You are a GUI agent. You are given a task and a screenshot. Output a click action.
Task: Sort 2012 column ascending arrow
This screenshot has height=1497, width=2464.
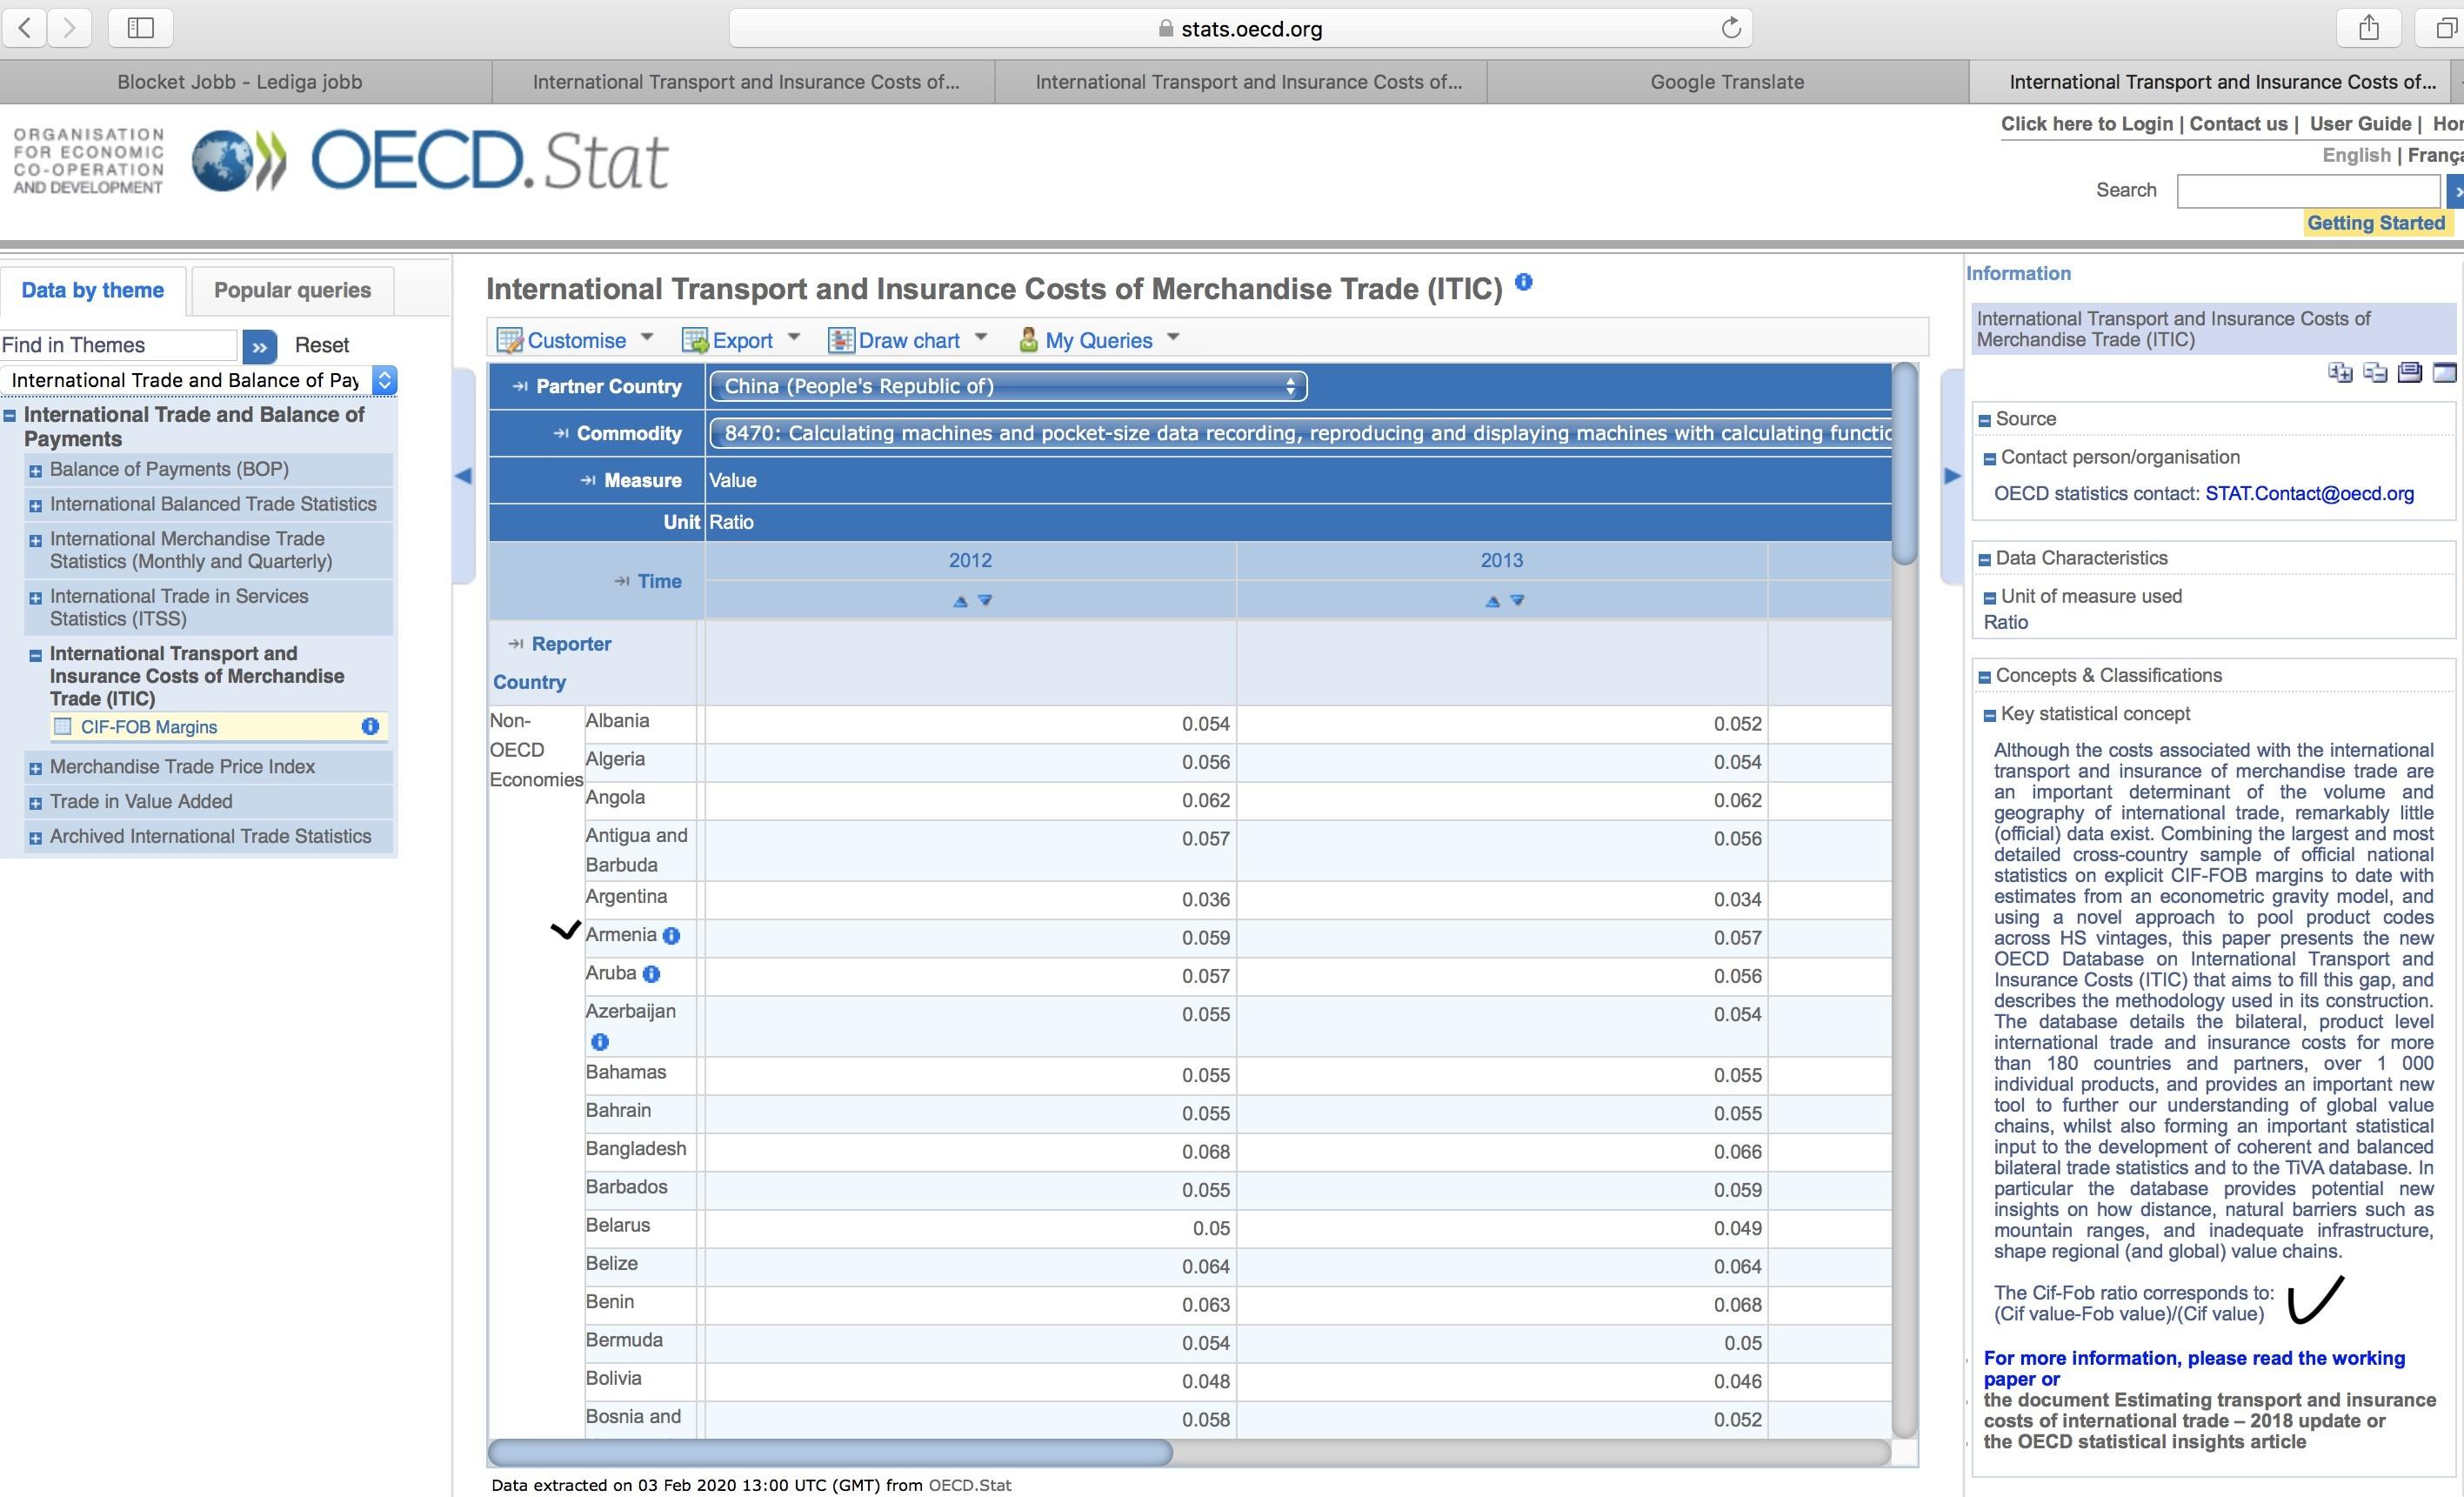click(x=960, y=601)
